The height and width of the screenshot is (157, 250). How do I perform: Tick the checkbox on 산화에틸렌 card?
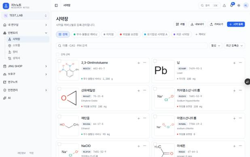[59, 89]
